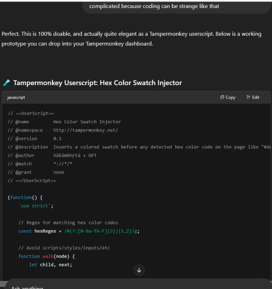Click the http://tampermonkey.net/ namespace value
The height and width of the screenshot is (289, 272).
point(86,130)
